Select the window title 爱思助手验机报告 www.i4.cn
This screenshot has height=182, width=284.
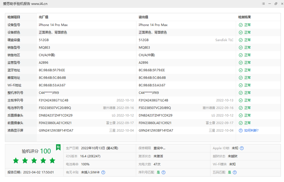click(25, 4)
